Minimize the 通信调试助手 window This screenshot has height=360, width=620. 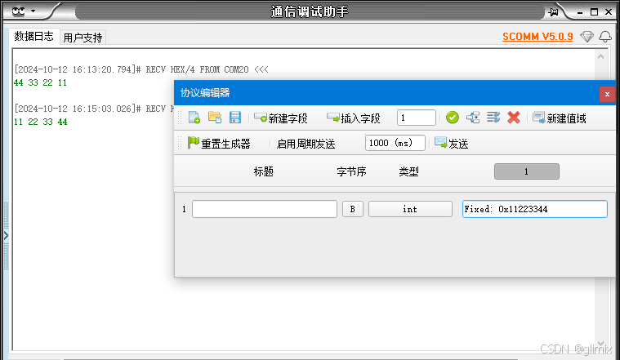pyautogui.click(x=580, y=12)
